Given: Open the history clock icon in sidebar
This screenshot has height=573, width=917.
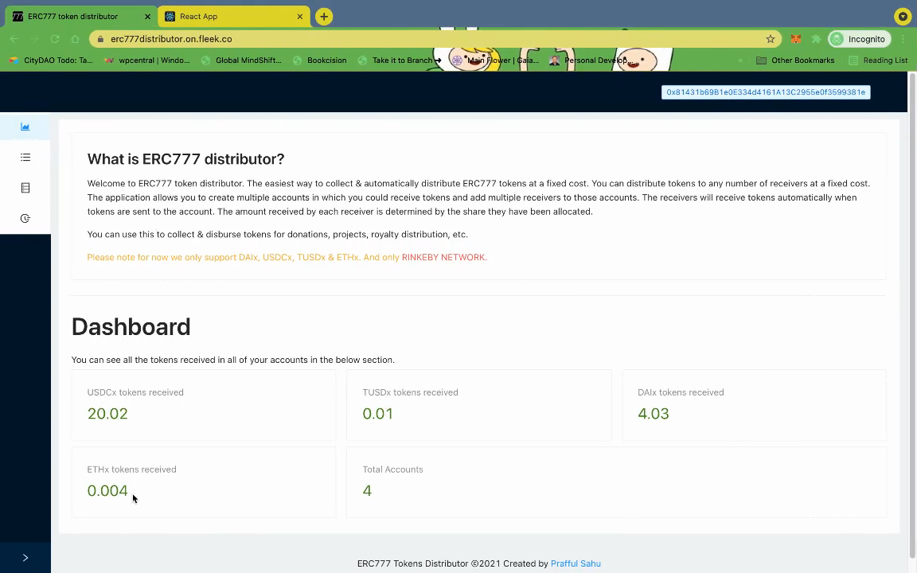Looking at the screenshot, I should point(25,218).
